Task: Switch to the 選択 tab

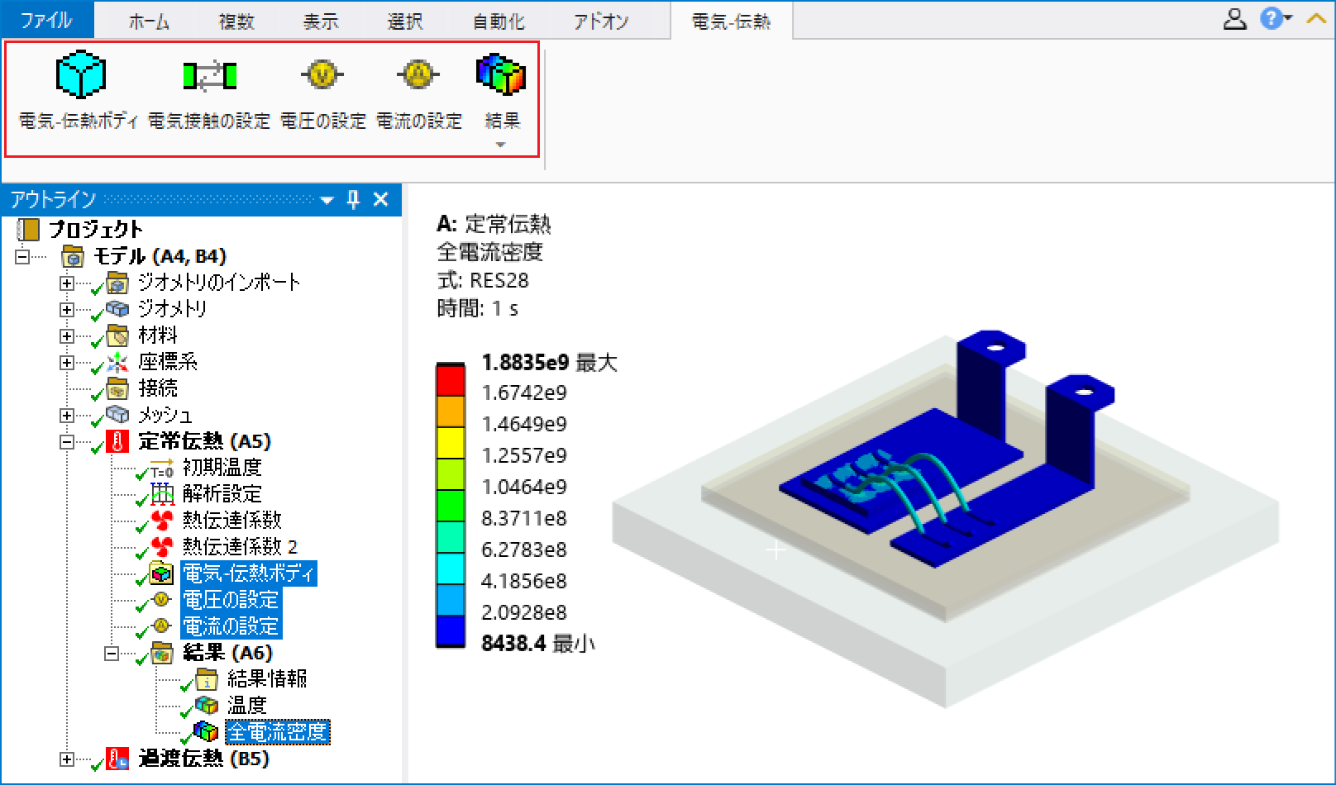Action: pyautogui.click(x=405, y=21)
